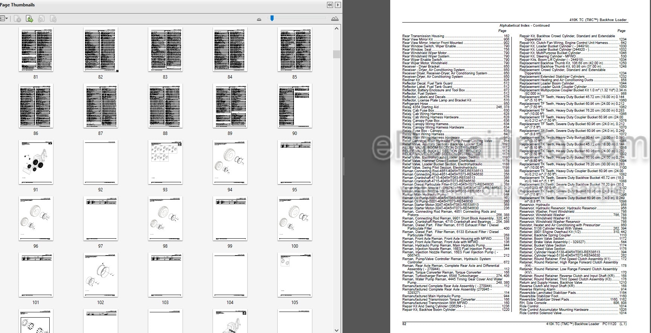
Task: Click the 'PC11120' footer text
Action: point(609,324)
